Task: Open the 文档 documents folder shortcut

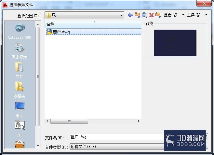Action: click(x=20, y=70)
